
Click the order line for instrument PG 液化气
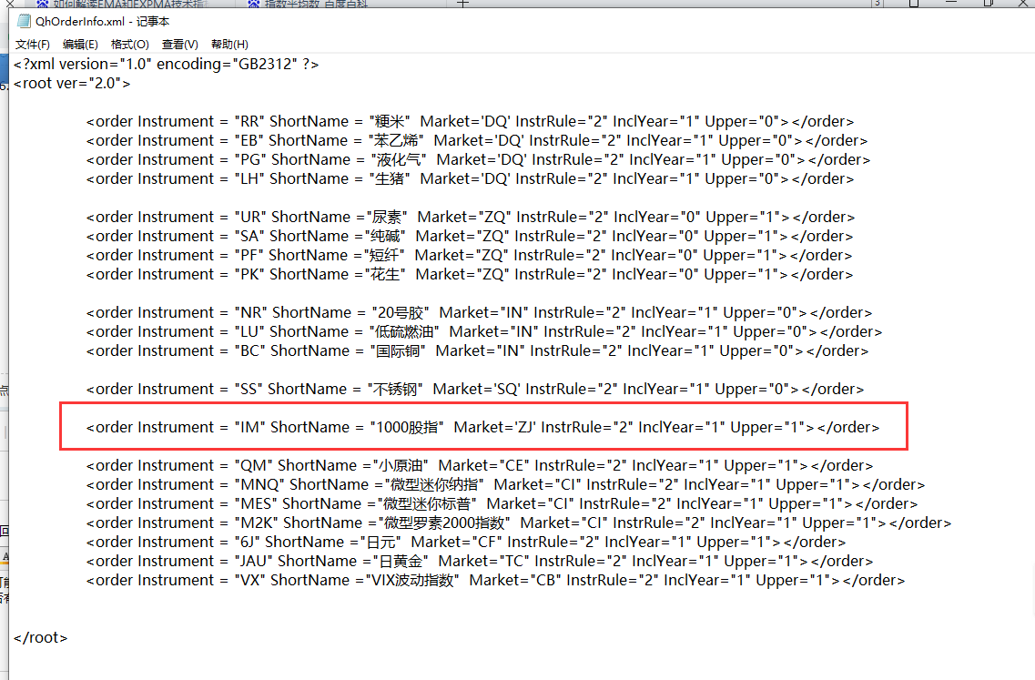478,160
